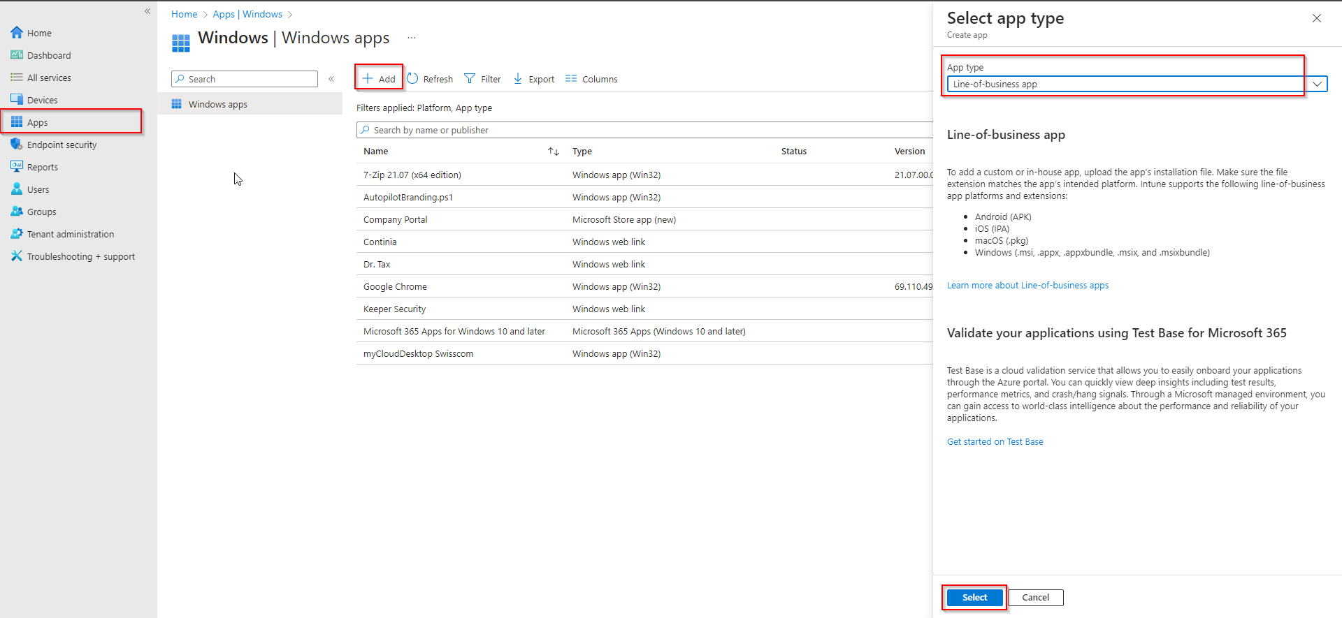Open the Dashboard icon in the left navigation
This screenshot has width=1342, height=618.
tap(17, 55)
